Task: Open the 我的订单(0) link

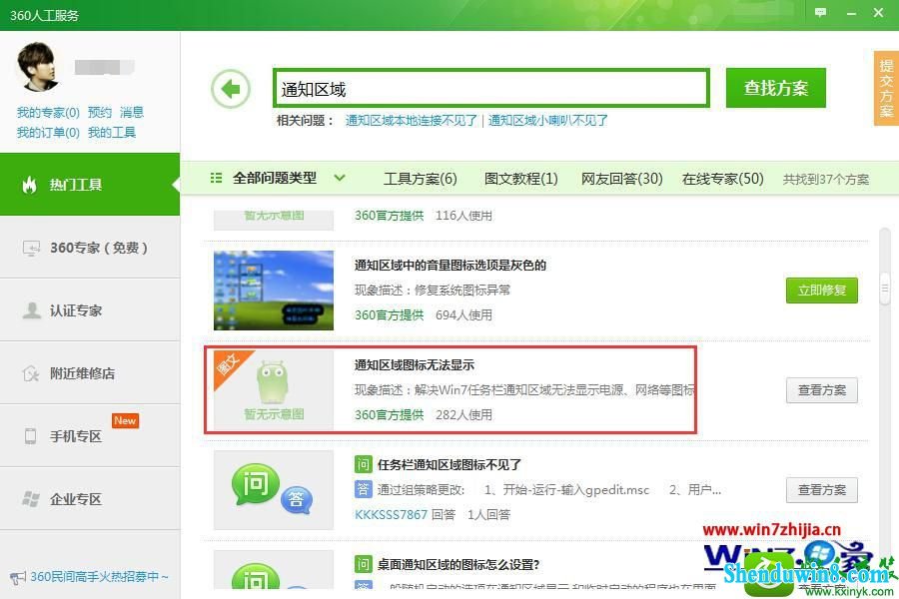Action: click(48, 133)
